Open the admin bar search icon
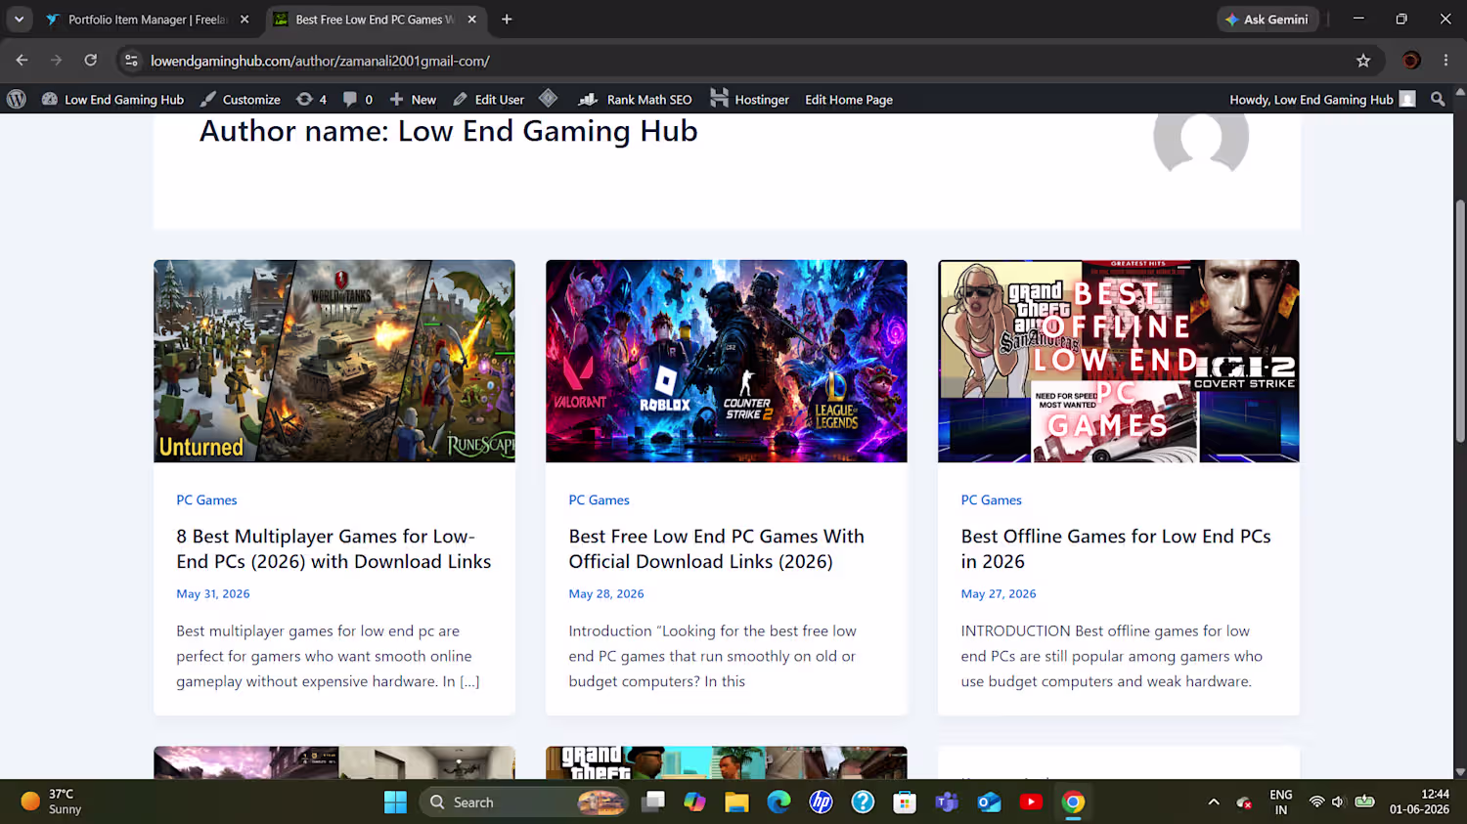Viewport: 1467px width, 824px height. click(1438, 100)
